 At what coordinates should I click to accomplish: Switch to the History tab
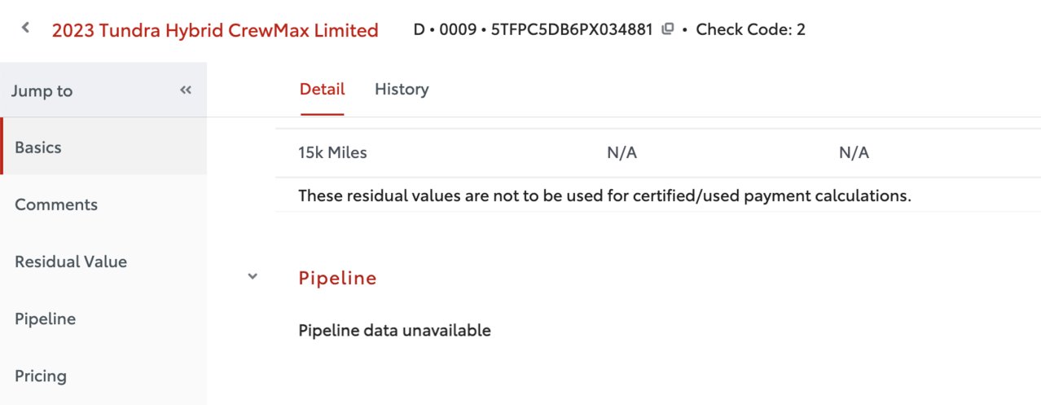click(x=402, y=89)
